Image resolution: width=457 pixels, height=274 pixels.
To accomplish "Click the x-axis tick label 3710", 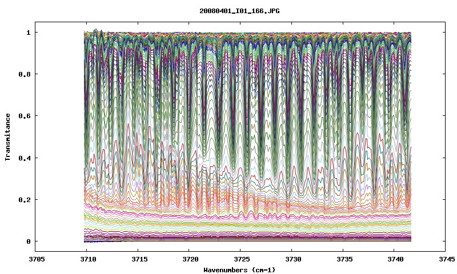I will tap(88, 259).
